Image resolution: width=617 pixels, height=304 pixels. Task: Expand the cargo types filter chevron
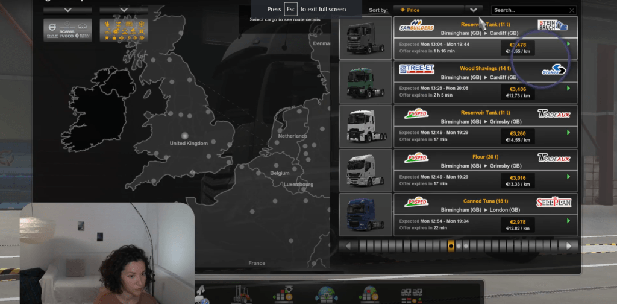(124, 10)
